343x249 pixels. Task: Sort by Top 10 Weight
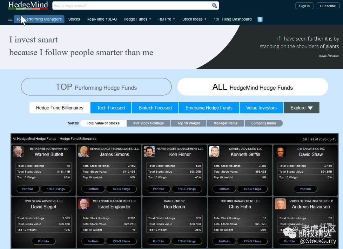pyautogui.click(x=189, y=123)
